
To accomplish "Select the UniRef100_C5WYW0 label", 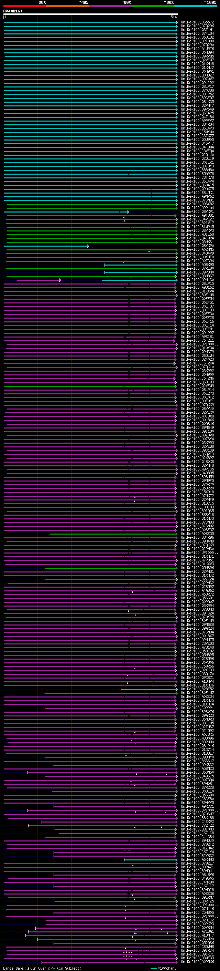I will click(197, 132).
